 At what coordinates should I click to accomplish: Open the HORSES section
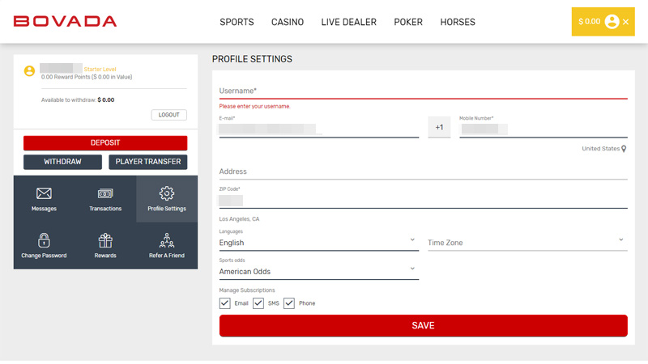click(x=458, y=22)
